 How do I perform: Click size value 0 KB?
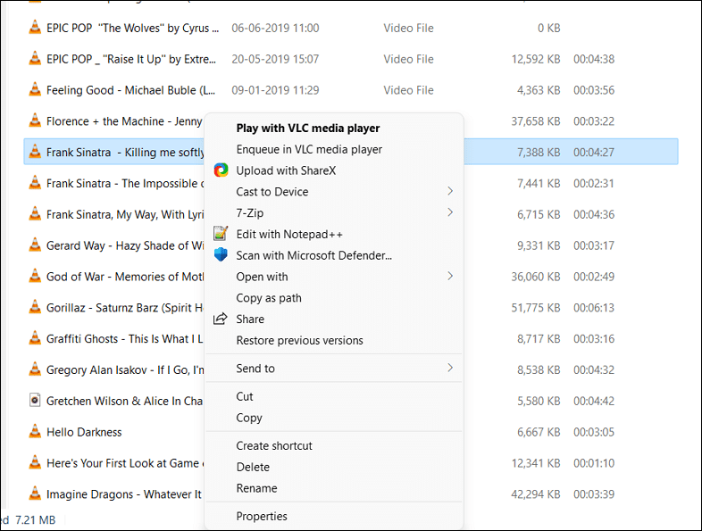[549, 28]
